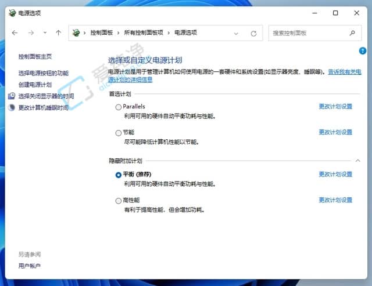Viewport: 372px width, 286px height.
Task: Open the power plan details help link
Action: (x=345, y=72)
